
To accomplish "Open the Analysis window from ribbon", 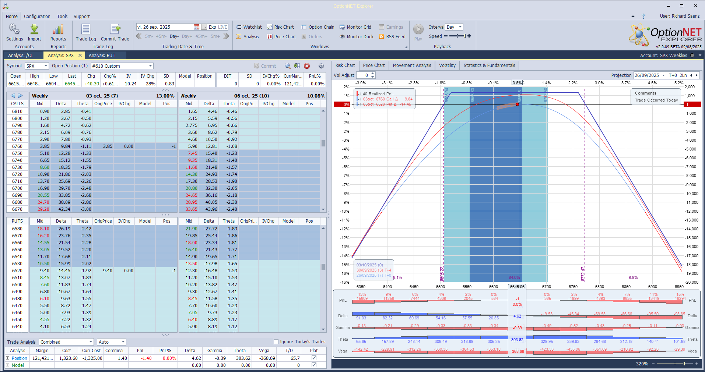I will [x=248, y=36].
